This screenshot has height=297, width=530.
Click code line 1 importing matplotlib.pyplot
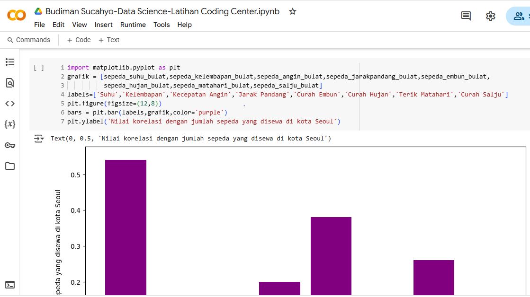pyautogui.click(x=124, y=68)
